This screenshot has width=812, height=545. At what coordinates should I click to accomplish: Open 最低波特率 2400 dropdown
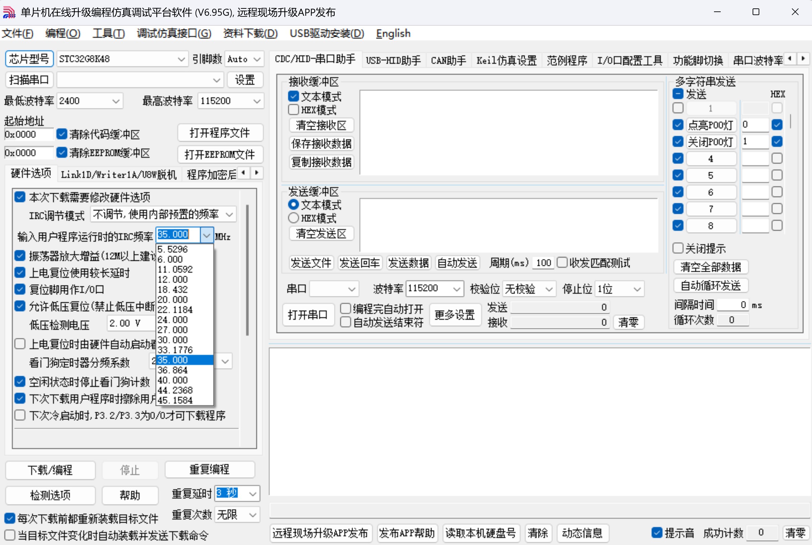(x=116, y=101)
